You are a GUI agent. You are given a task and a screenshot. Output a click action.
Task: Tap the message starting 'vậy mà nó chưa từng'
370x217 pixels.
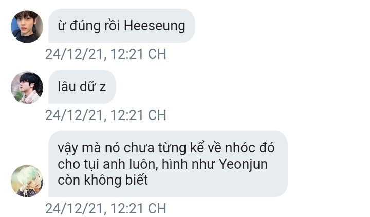coord(168,164)
